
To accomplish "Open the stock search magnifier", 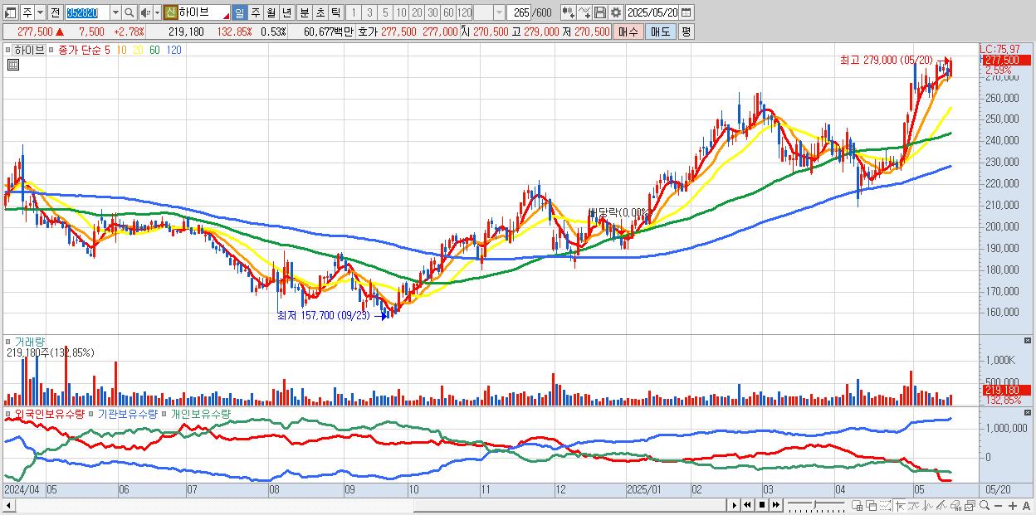I will (129, 12).
